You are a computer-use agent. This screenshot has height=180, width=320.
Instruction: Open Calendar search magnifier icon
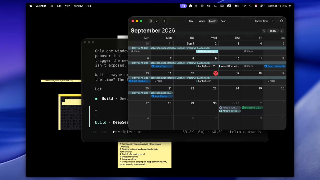[282, 21]
